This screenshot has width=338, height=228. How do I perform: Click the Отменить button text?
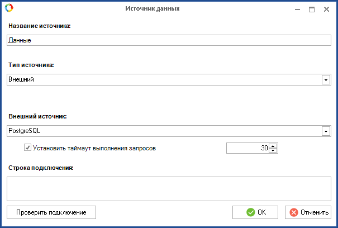tap(315, 212)
